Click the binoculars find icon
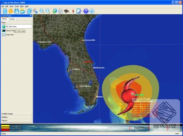The width and height of the screenshot is (183, 136). coord(67,11)
